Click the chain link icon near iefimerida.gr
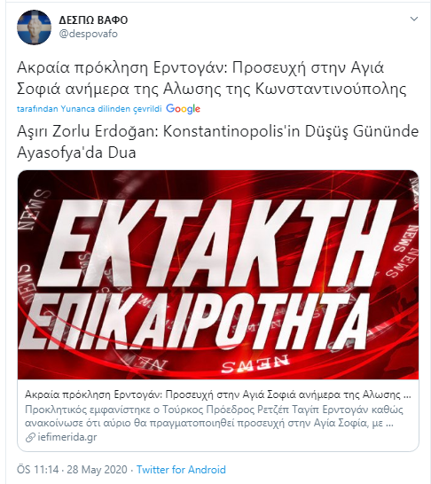The image size is (431, 484). 30,437
